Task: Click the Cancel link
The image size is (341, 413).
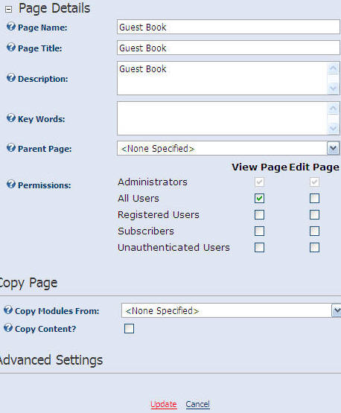Action: 197,404
